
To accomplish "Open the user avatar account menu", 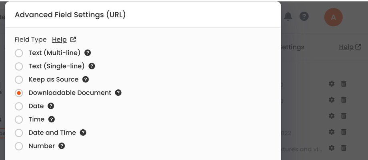I will tap(333, 17).
